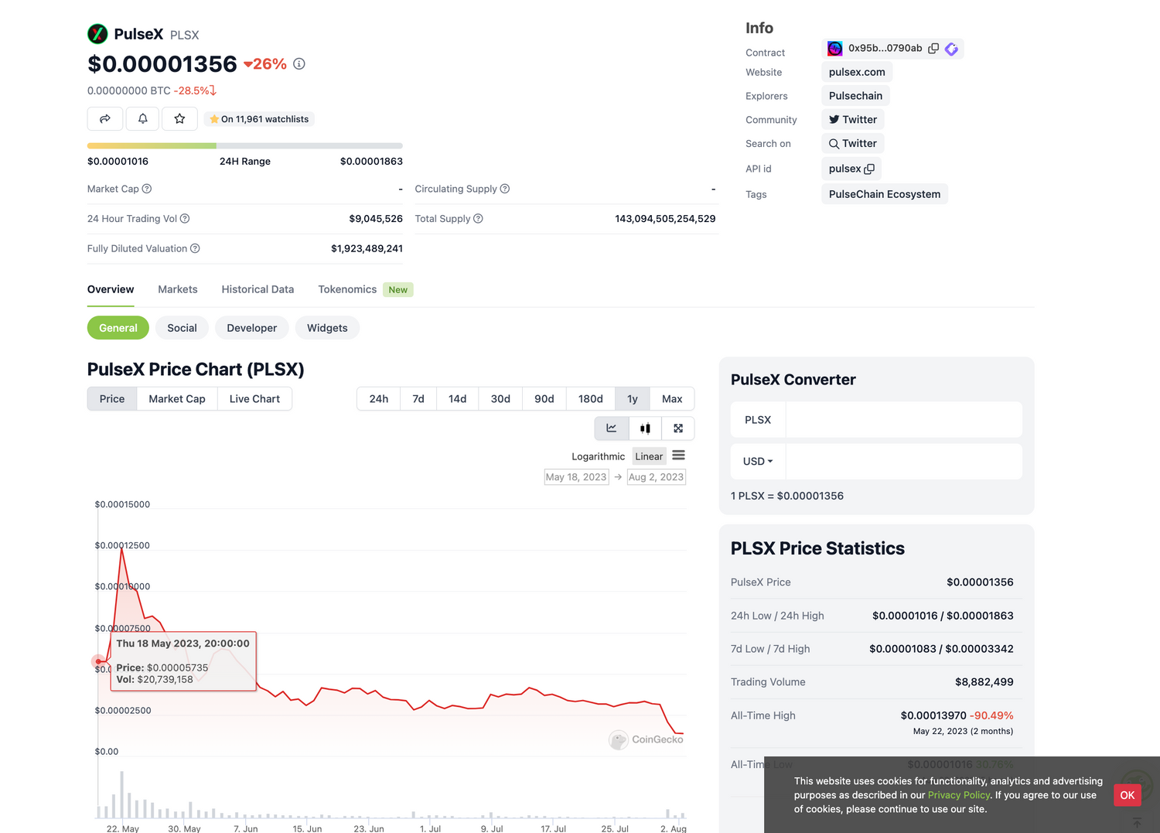Open the Markets tab
Image resolution: width=1160 pixels, height=833 pixels.
click(178, 289)
